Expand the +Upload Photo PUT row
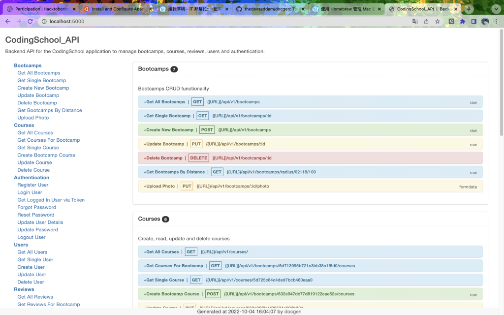The width and height of the screenshot is (504, 315). pos(310,186)
